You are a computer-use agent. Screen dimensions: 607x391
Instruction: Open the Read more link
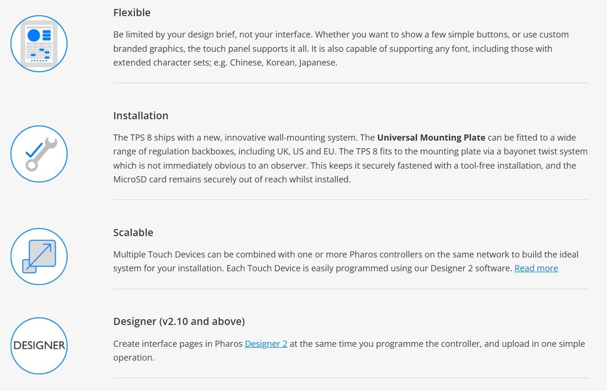536,268
